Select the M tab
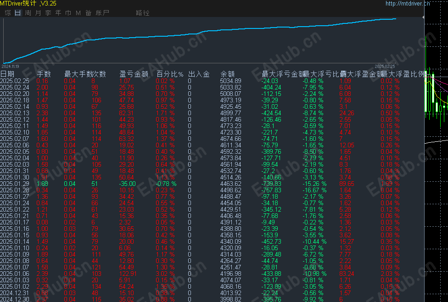The height and width of the screenshot is (302, 448). click(78, 13)
